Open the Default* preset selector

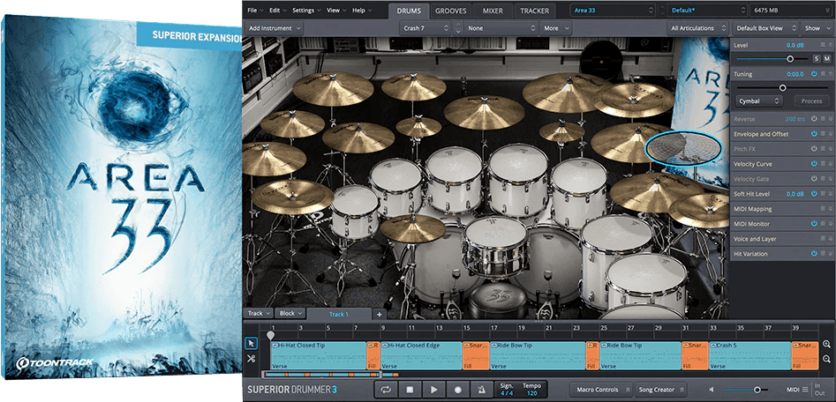[709, 10]
